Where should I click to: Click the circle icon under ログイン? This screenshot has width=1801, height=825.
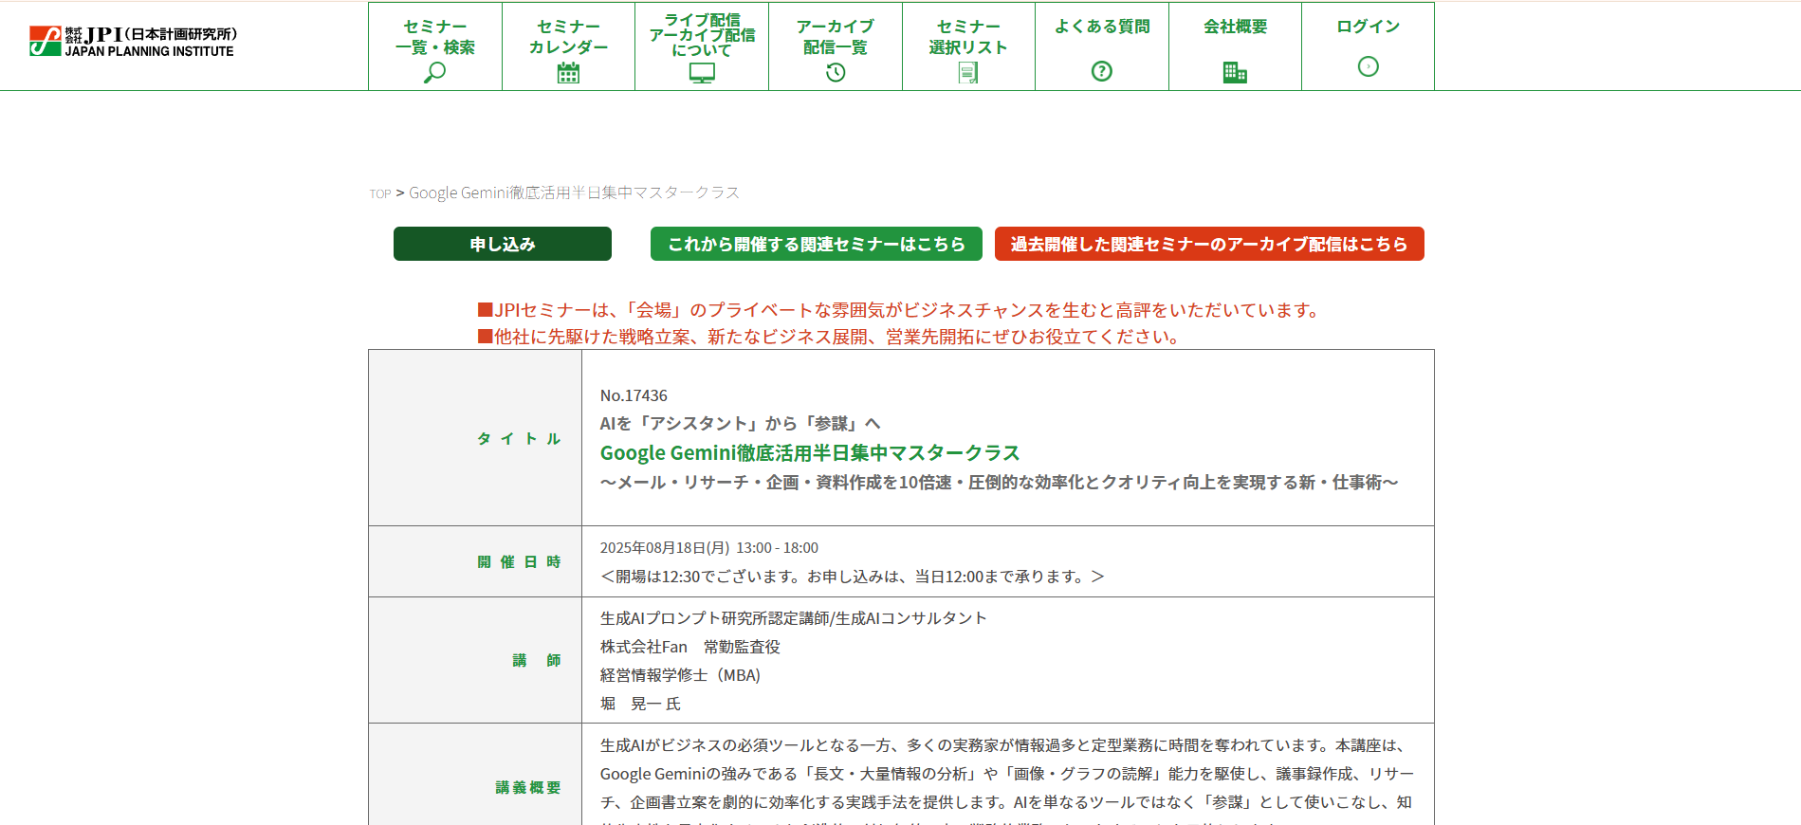[1369, 66]
